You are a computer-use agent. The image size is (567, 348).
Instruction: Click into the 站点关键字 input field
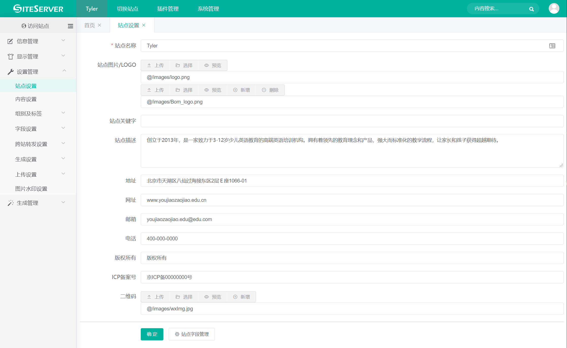pyautogui.click(x=352, y=121)
